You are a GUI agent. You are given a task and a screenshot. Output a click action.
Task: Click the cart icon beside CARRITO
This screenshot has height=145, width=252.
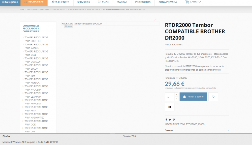point(187,2)
